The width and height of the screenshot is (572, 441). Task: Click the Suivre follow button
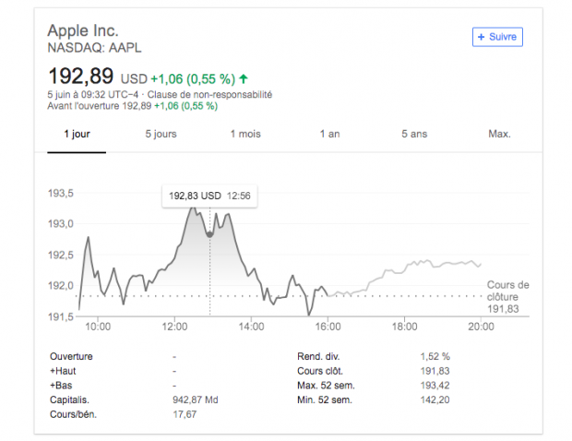coord(497,37)
